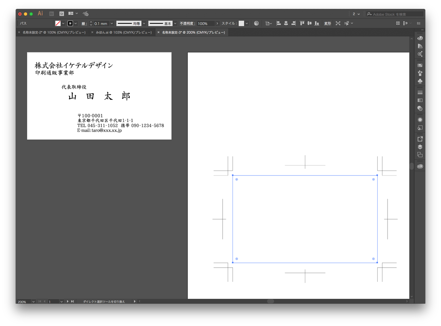Expand the opacity 100% arrow
The height and width of the screenshot is (326, 441).
[217, 23]
